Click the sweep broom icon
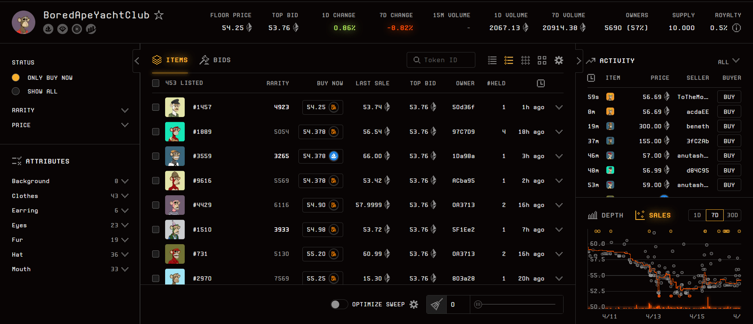Image resolution: width=753 pixels, height=324 pixels. pos(437,304)
